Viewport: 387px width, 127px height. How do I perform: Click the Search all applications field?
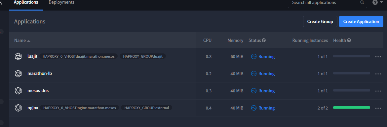pyautogui.click(x=327, y=3)
